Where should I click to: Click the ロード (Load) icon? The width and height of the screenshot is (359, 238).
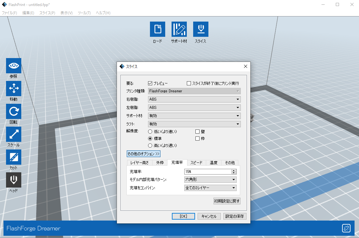point(158,29)
